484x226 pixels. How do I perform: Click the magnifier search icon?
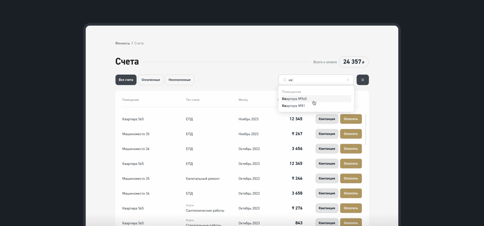[284, 80]
